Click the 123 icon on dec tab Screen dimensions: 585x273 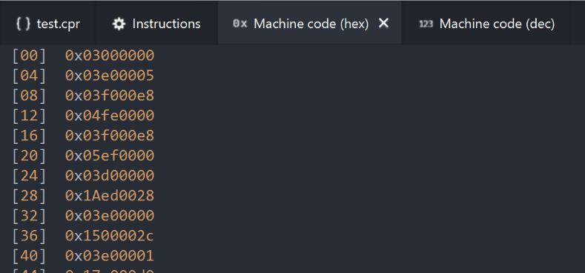tap(426, 24)
